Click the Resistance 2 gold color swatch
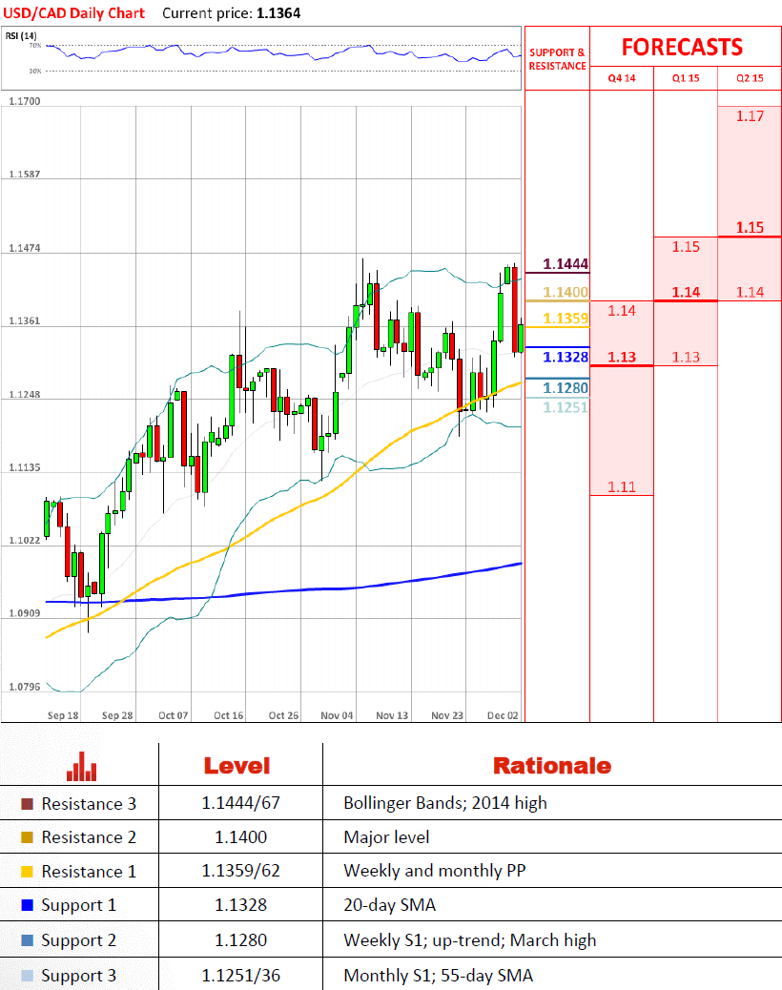The height and width of the screenshot is (990, 782). 27,837
